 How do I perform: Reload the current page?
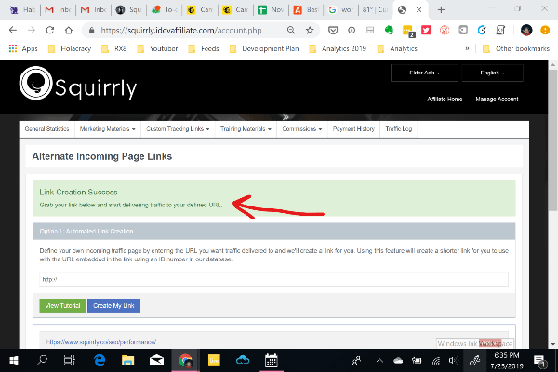click(50, 31)
